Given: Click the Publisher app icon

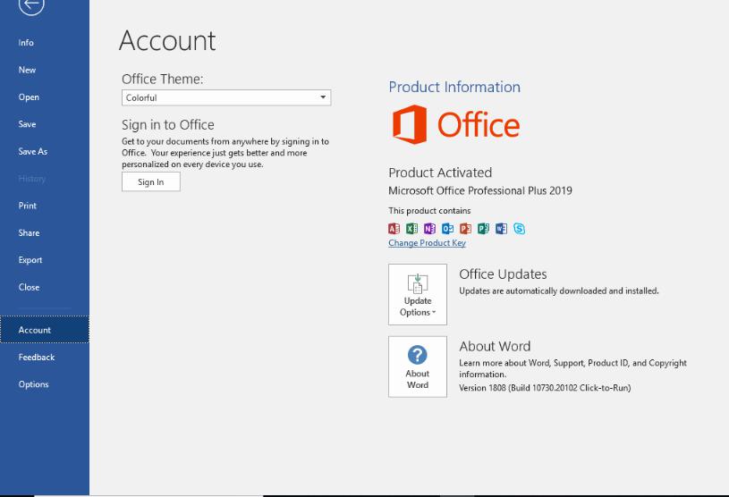Looking at the screenshot, I should click(484, 229).
